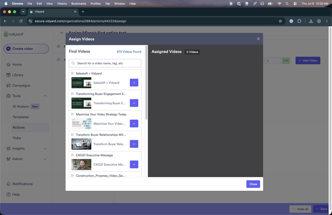The image size is (332, 215).
Task: Click the 0 Videos count badge
Action: (192, 52)
